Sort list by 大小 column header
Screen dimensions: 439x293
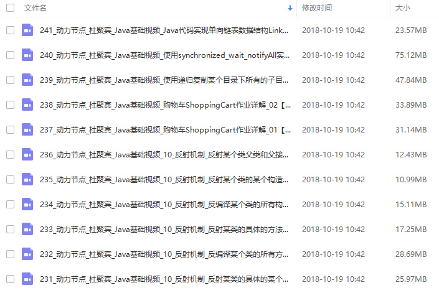tap(403, 8)
